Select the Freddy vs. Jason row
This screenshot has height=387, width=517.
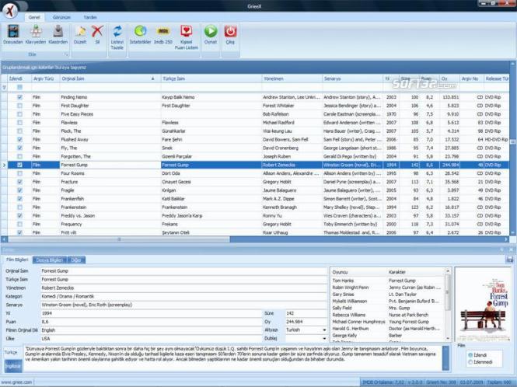(x=256, y=215)
